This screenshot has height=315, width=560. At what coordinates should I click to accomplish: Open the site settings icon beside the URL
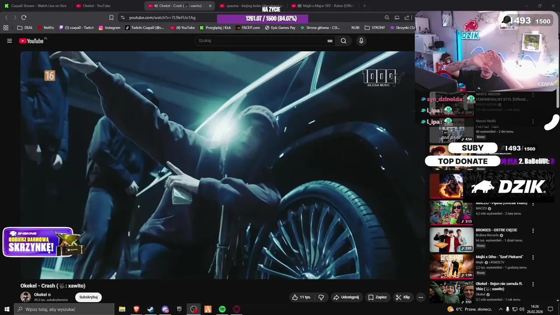point(122,17)
